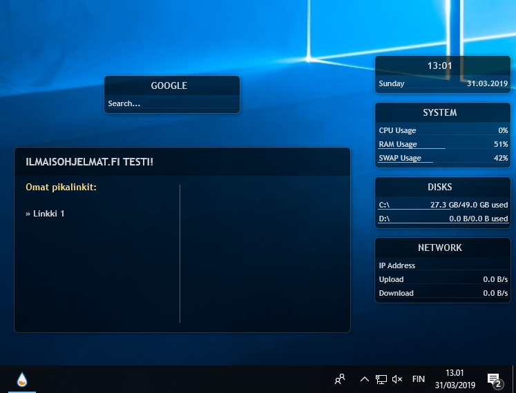Click the Download 0.0 B/s value

pyautogui.click(x=495, y=293)
